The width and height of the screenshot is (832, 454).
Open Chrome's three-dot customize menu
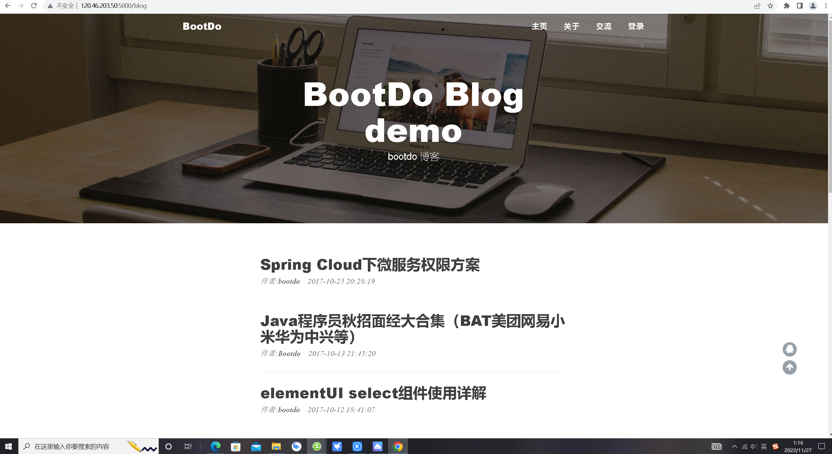pyautogui.click(x=826, y=6)
